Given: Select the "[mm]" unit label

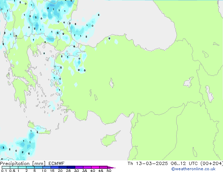Looking at the screenshot, I should [x=39, y=164].
